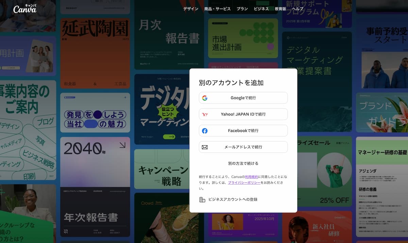This screenshot has width=408, height=243.
Task: Continue with Yahoo! JAPAN ID button
Action: coord(243,114)
